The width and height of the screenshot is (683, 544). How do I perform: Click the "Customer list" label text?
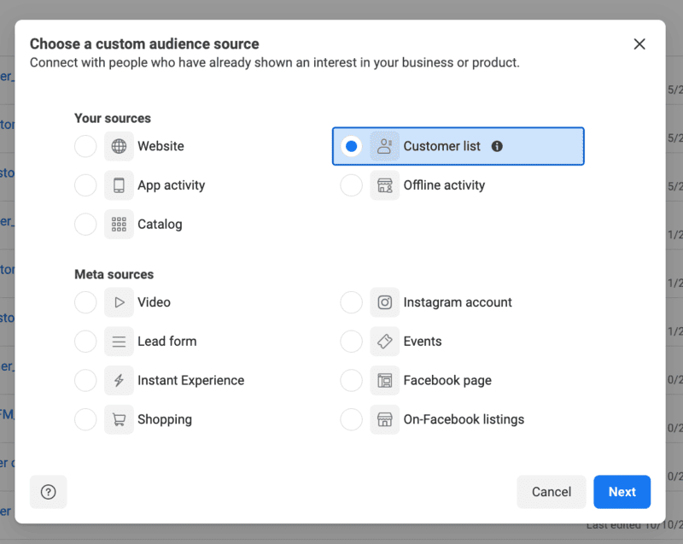click(441, 146)
